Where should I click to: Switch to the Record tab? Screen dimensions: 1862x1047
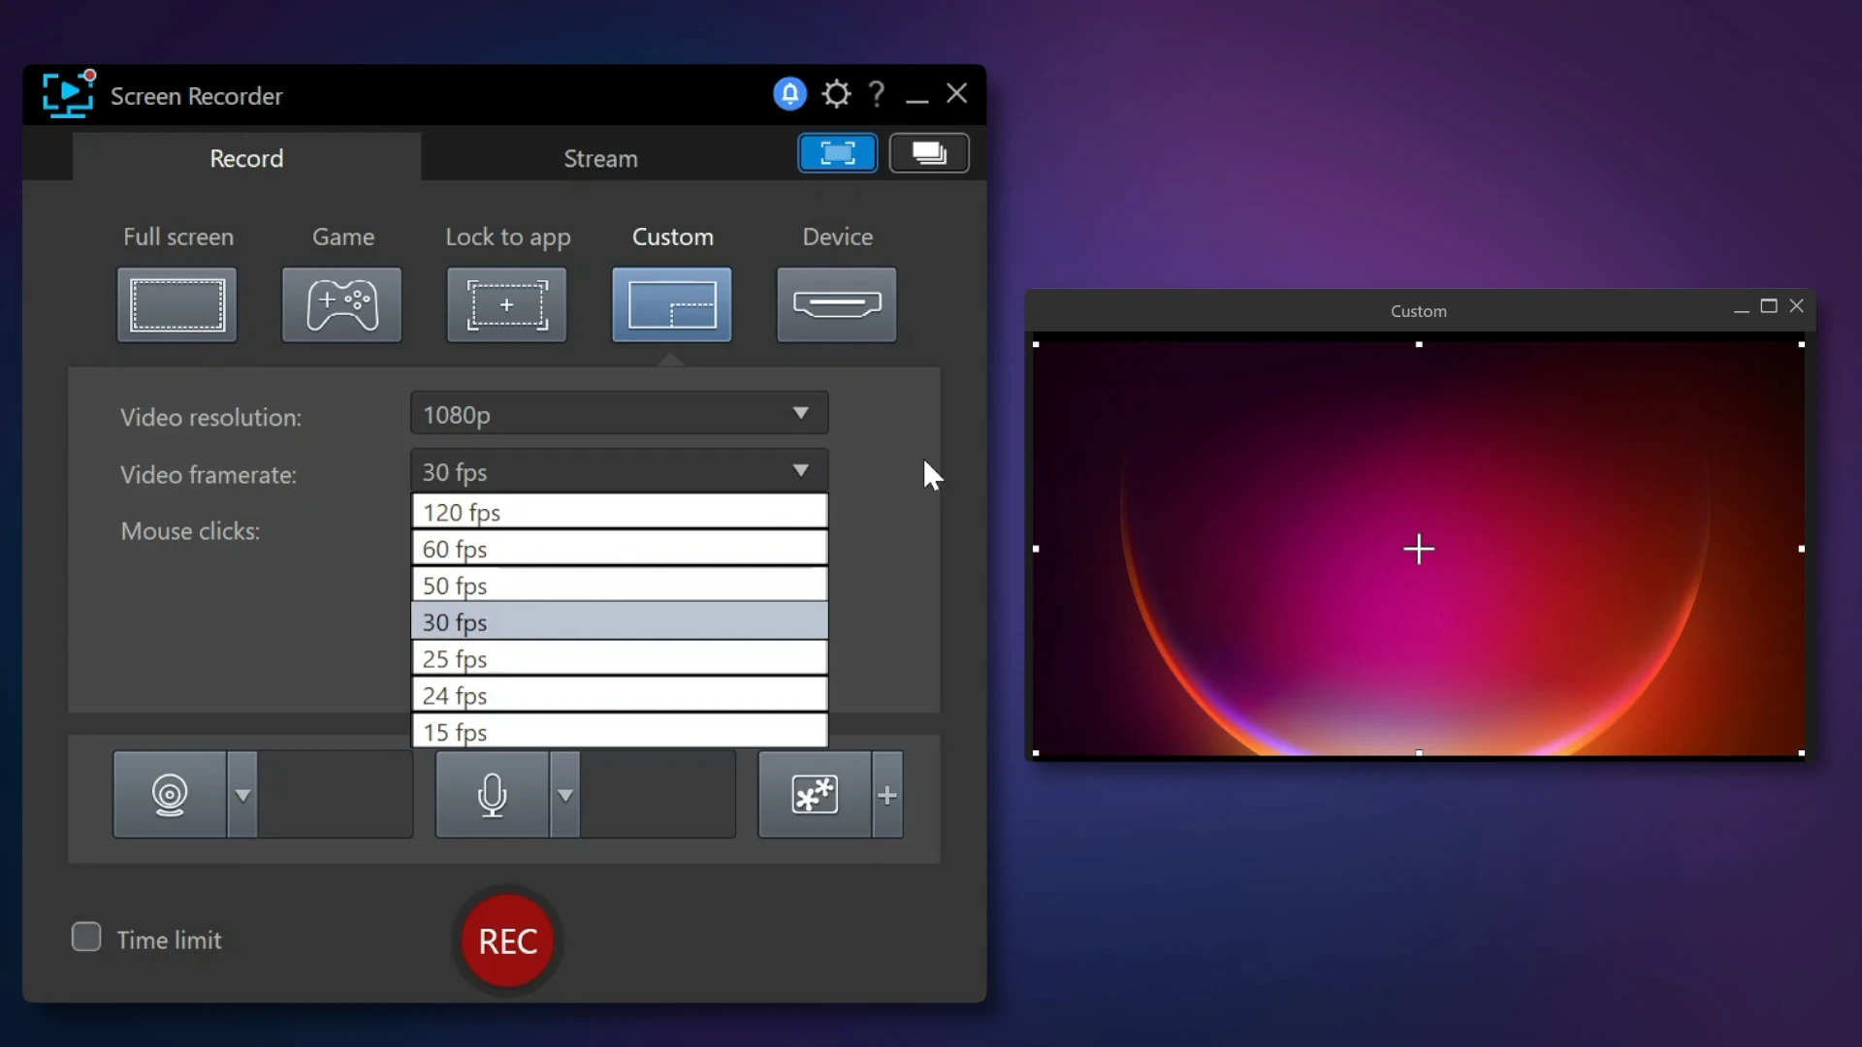[x=246, y=157]
